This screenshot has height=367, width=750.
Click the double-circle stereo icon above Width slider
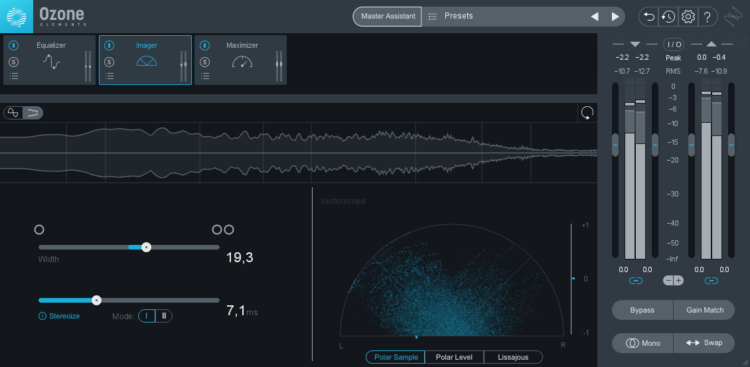pyautogui.click(x=223, y=230)
